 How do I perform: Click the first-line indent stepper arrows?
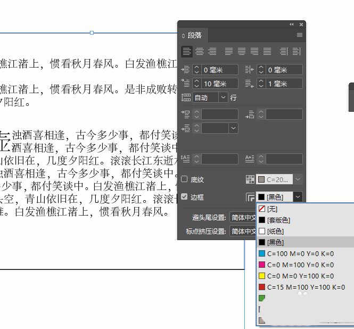(x=196, y=84)
